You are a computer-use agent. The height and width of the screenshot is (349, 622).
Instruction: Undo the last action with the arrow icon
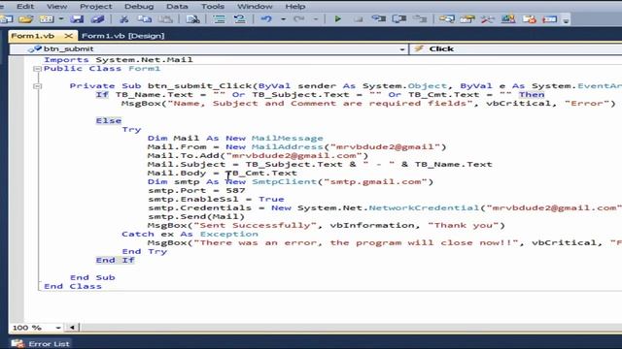[266, 19]
